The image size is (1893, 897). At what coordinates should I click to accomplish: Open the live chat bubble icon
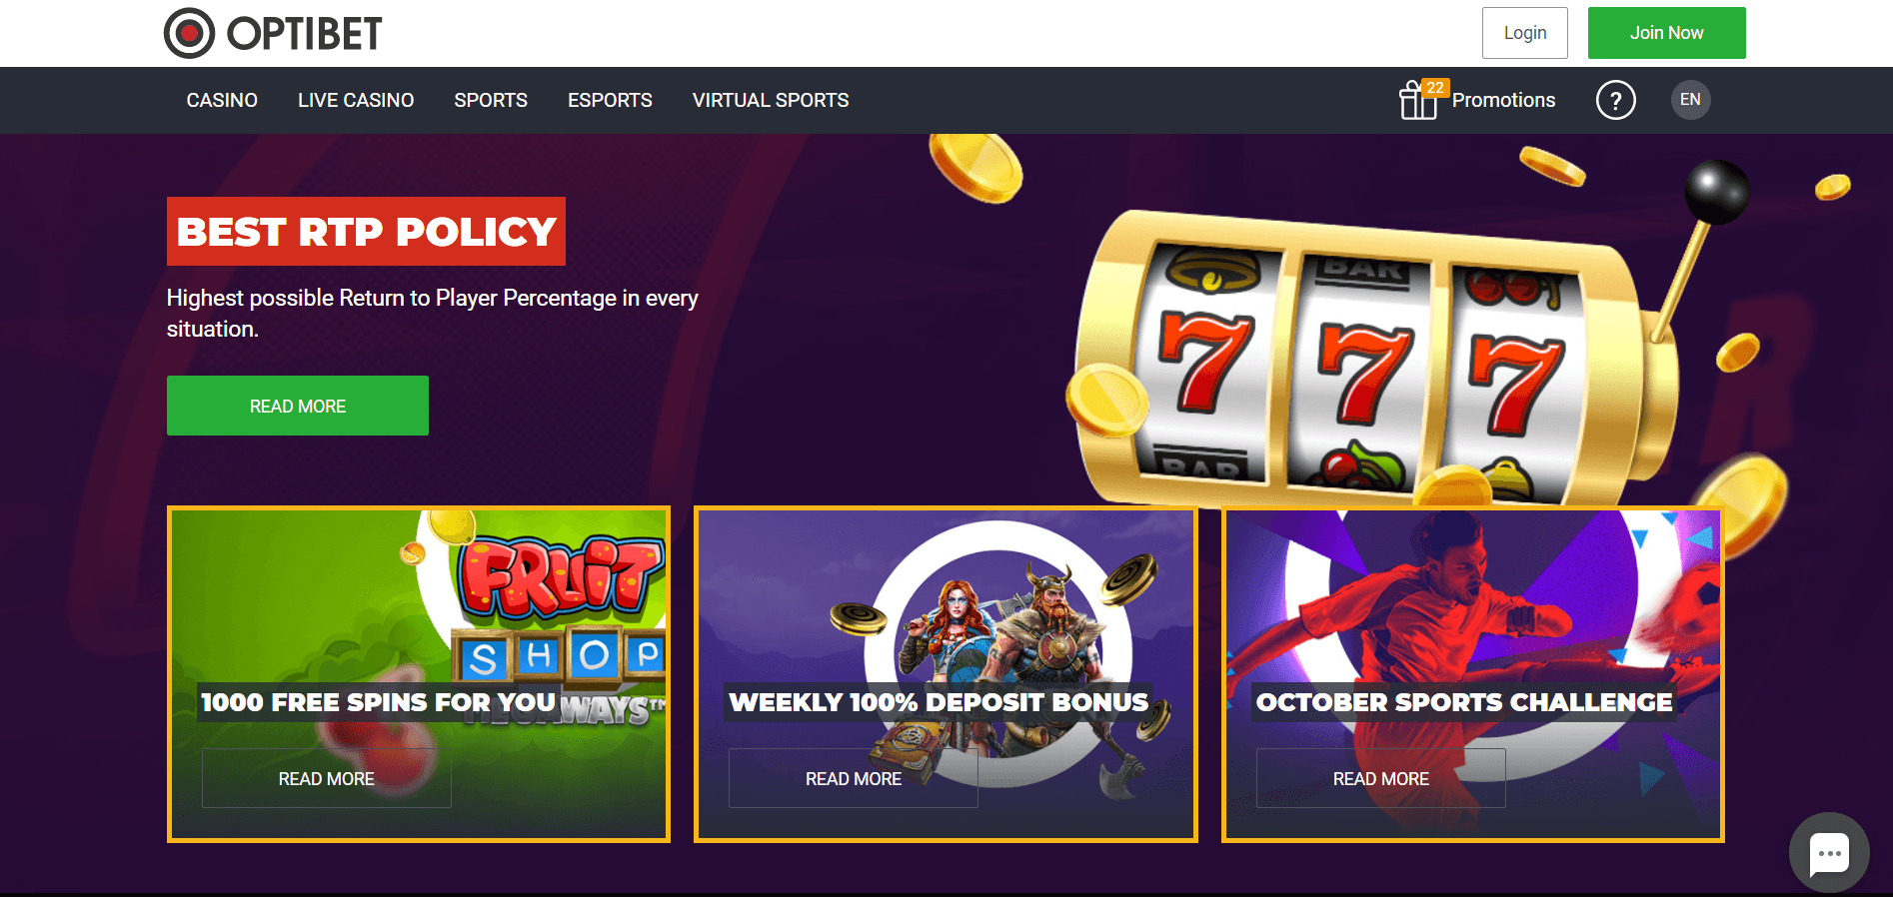click(x=1829, y=853)
